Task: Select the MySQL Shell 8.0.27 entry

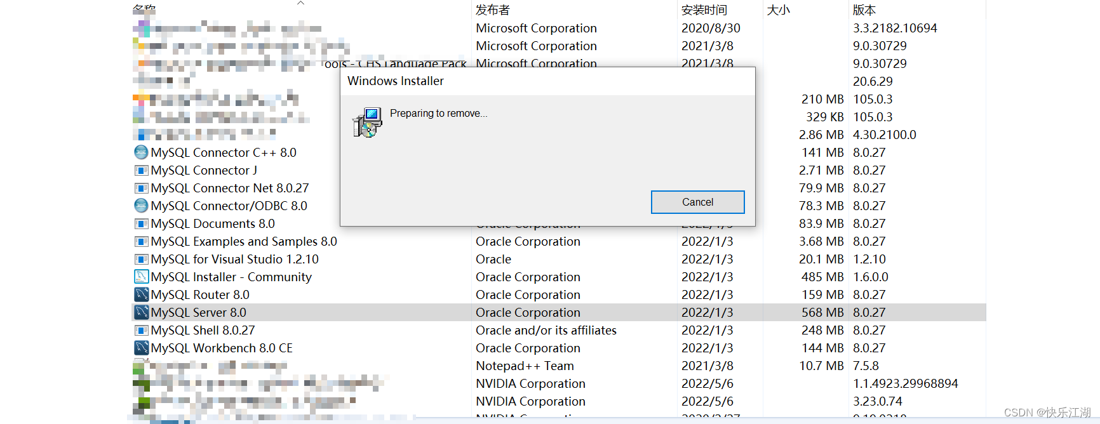Action: coord(203,330)
